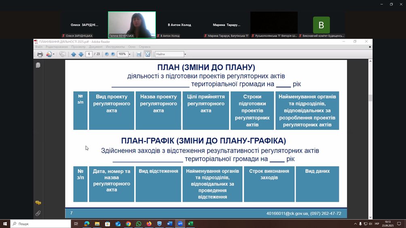Click the zoom in plus button

click(113, 54)
